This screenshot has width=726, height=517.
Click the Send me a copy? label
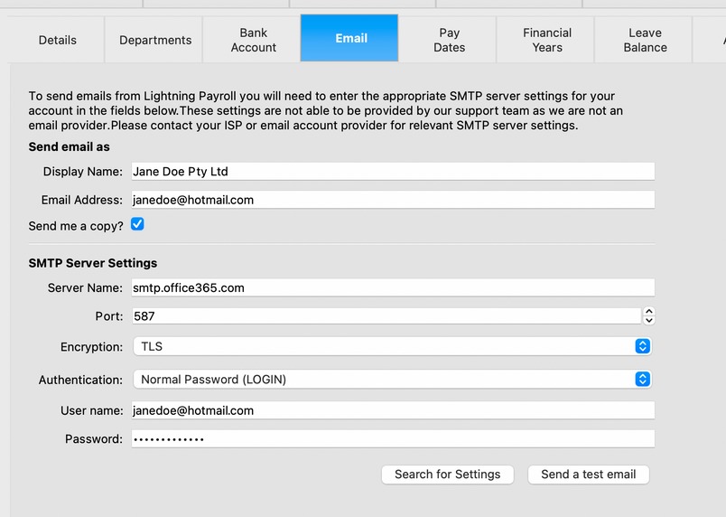click(76, 226)
